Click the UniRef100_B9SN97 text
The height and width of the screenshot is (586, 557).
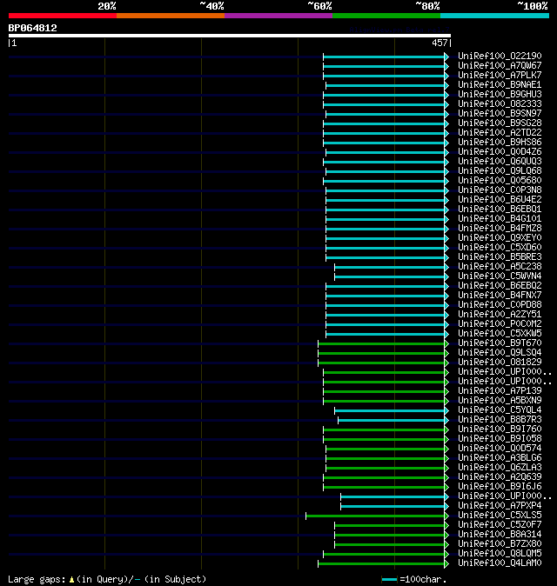click(500, 114)
